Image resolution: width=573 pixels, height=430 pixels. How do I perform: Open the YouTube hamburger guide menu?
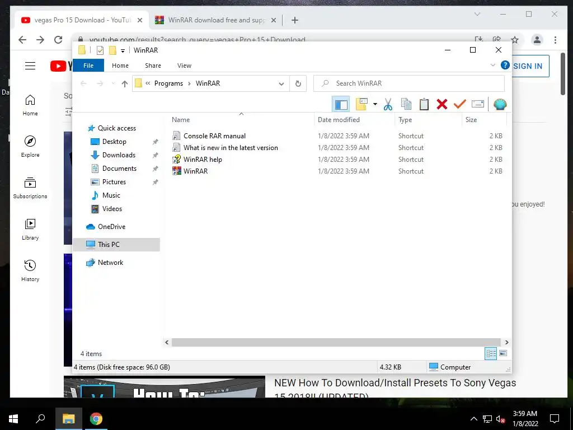(30, 66)
